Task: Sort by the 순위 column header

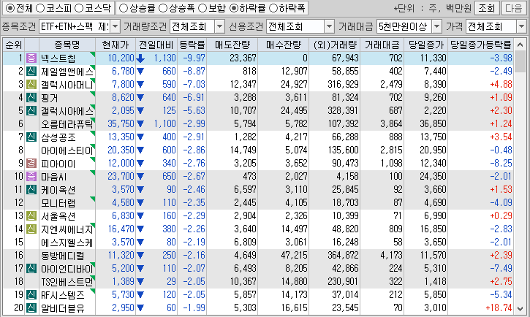Action: (x=13, y=45)
